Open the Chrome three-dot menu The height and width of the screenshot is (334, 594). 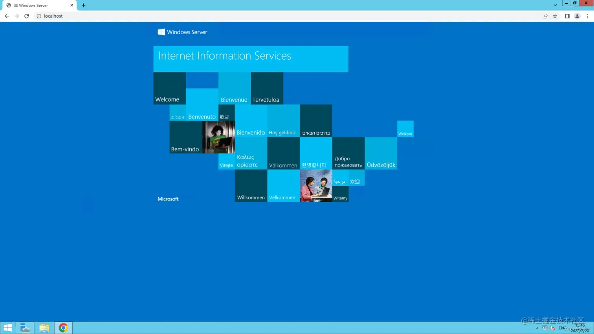tap(587, 16)
